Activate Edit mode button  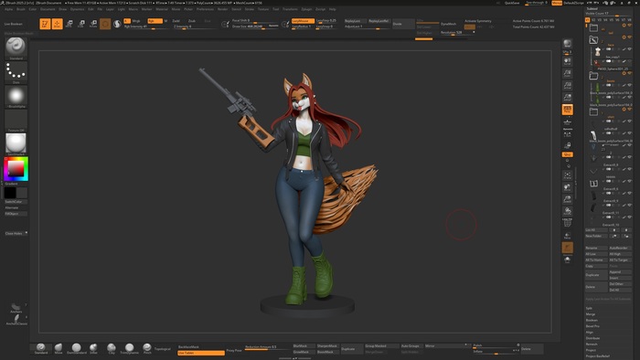[x=45, y=24]
